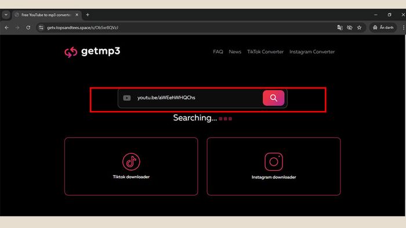Open the TikTok downloader icon

pos(131,161)
